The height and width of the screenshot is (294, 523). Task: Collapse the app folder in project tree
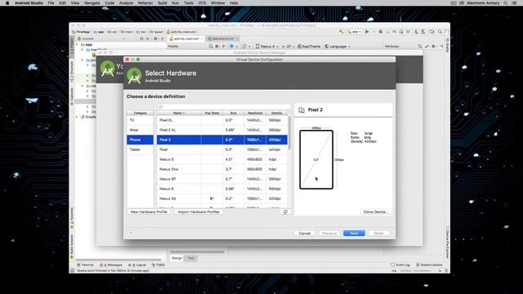pyautogui.click(x=78, y=44)
